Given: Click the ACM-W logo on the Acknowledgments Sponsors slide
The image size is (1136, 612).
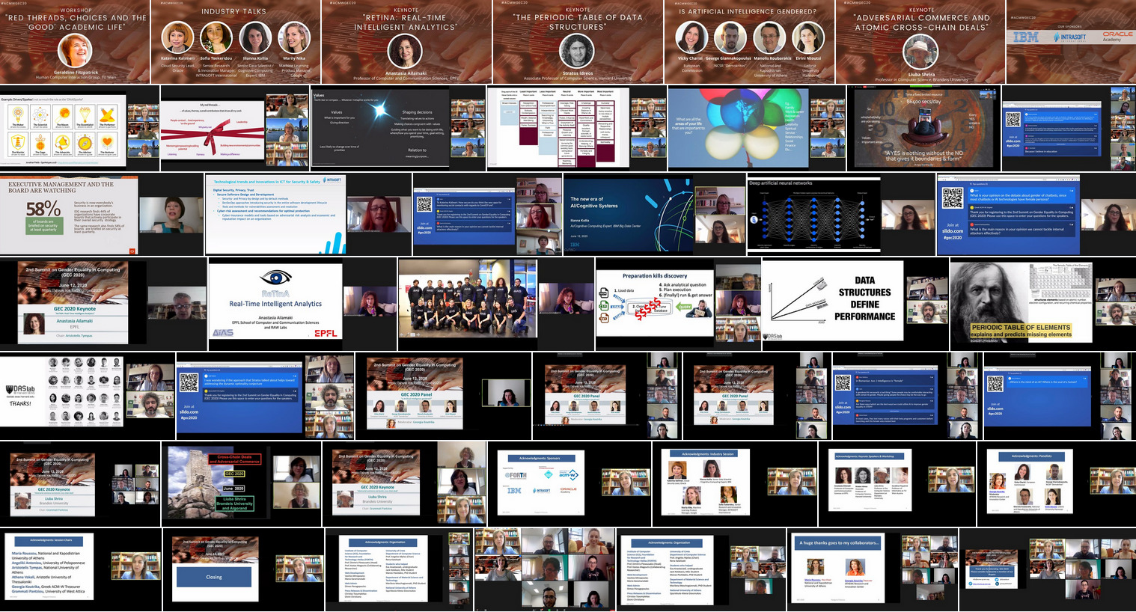Looking at the screenshot, I should click(569, 474).
